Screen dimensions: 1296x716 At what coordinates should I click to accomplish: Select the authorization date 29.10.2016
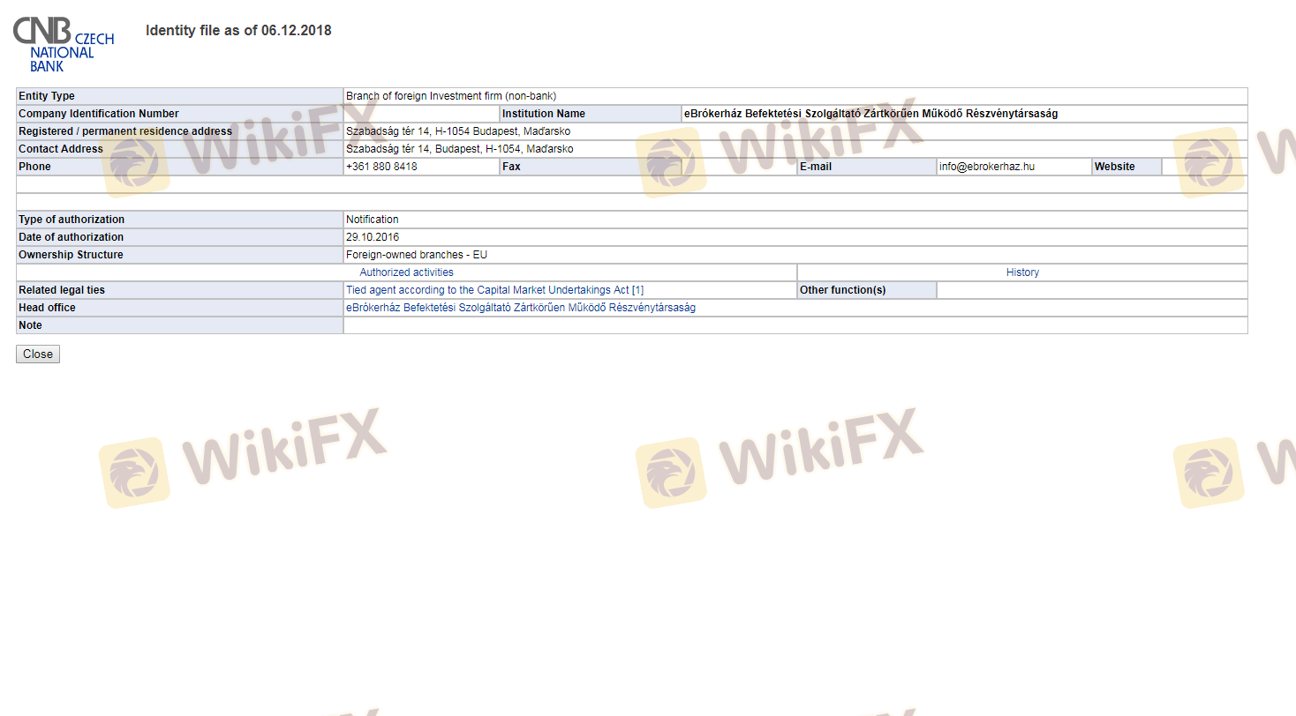(x=371, y=237)
